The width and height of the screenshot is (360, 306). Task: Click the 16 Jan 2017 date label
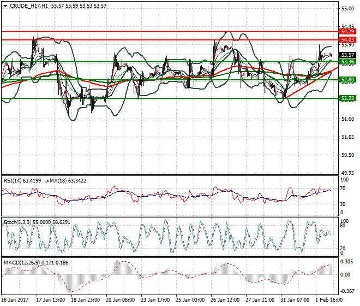(15, 300)
